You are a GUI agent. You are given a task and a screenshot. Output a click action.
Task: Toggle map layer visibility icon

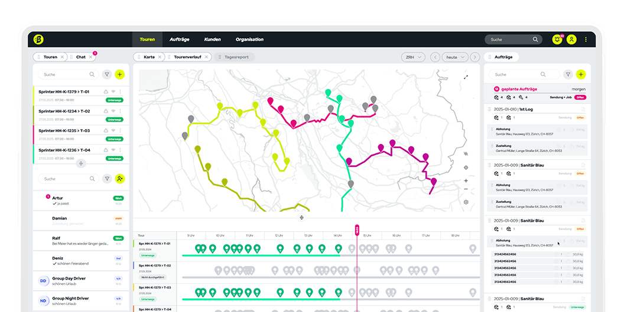466,153
